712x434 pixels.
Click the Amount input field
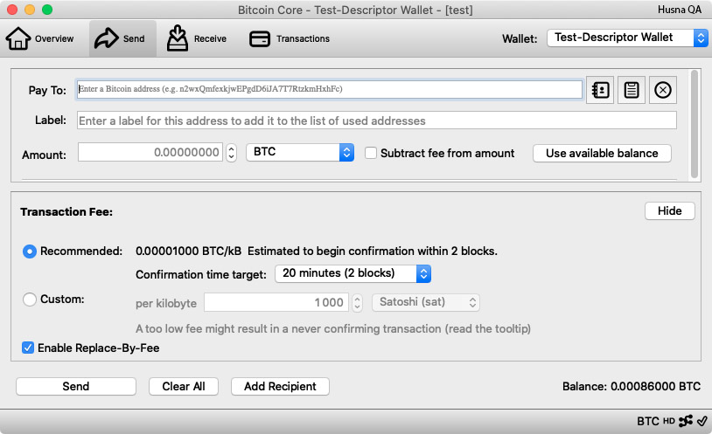point(150,152)
